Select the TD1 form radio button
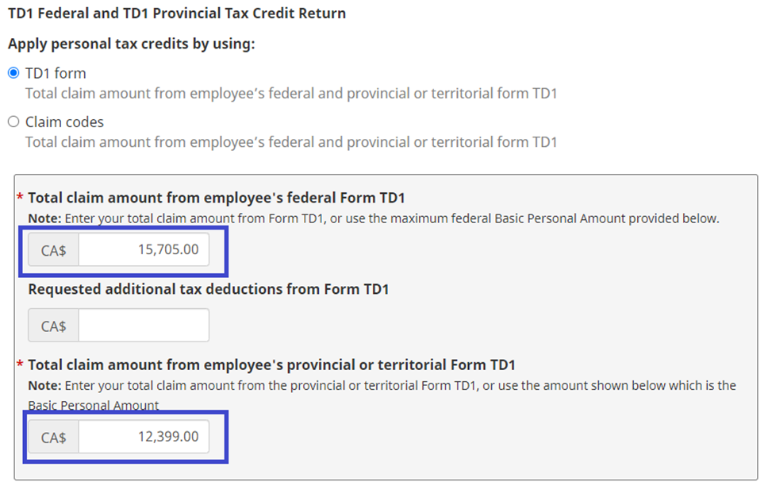Viewport: 772px width, 490px height. click(x=13, y=73)
